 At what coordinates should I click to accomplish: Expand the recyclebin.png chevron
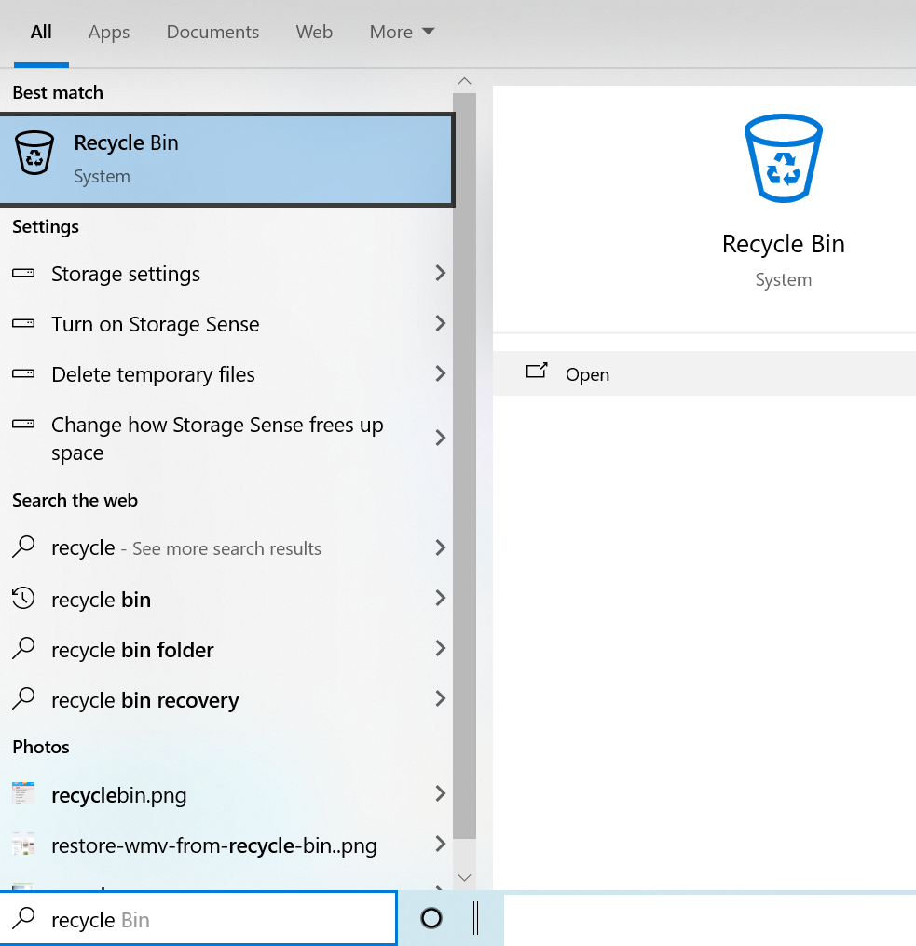[440, 793]
